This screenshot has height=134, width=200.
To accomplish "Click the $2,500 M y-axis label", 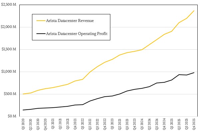I will click(x=10, y=5).
